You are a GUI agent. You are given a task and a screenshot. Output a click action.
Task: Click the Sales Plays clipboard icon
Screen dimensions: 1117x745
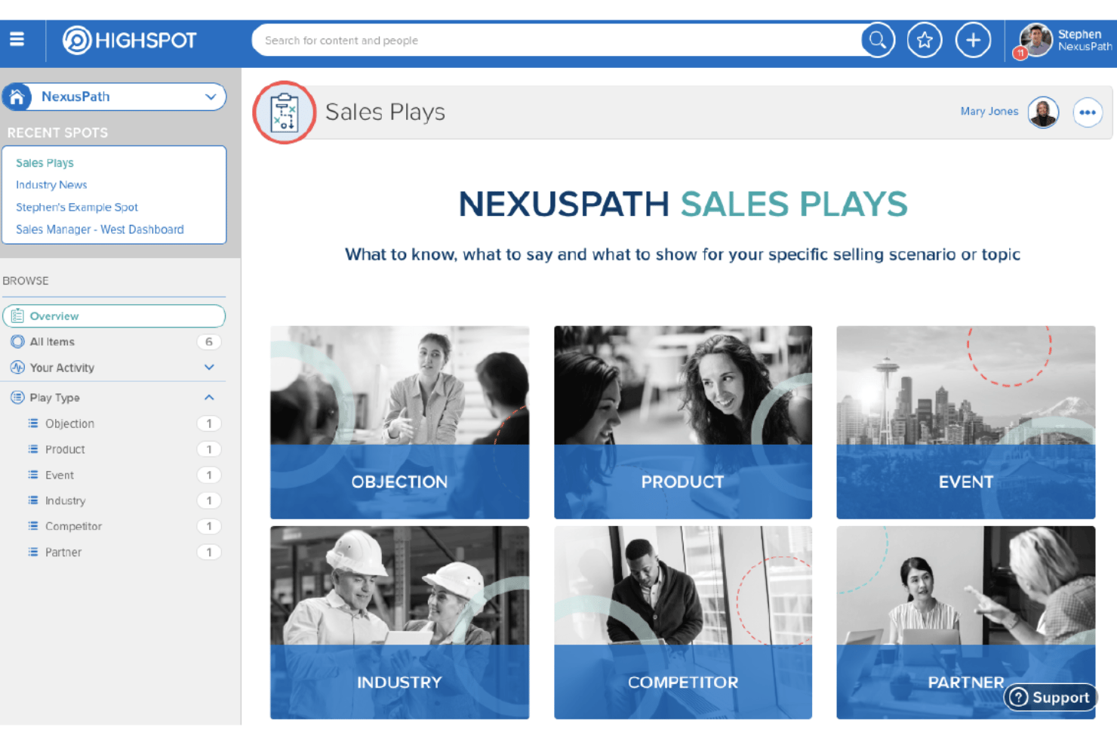point(285,112)
